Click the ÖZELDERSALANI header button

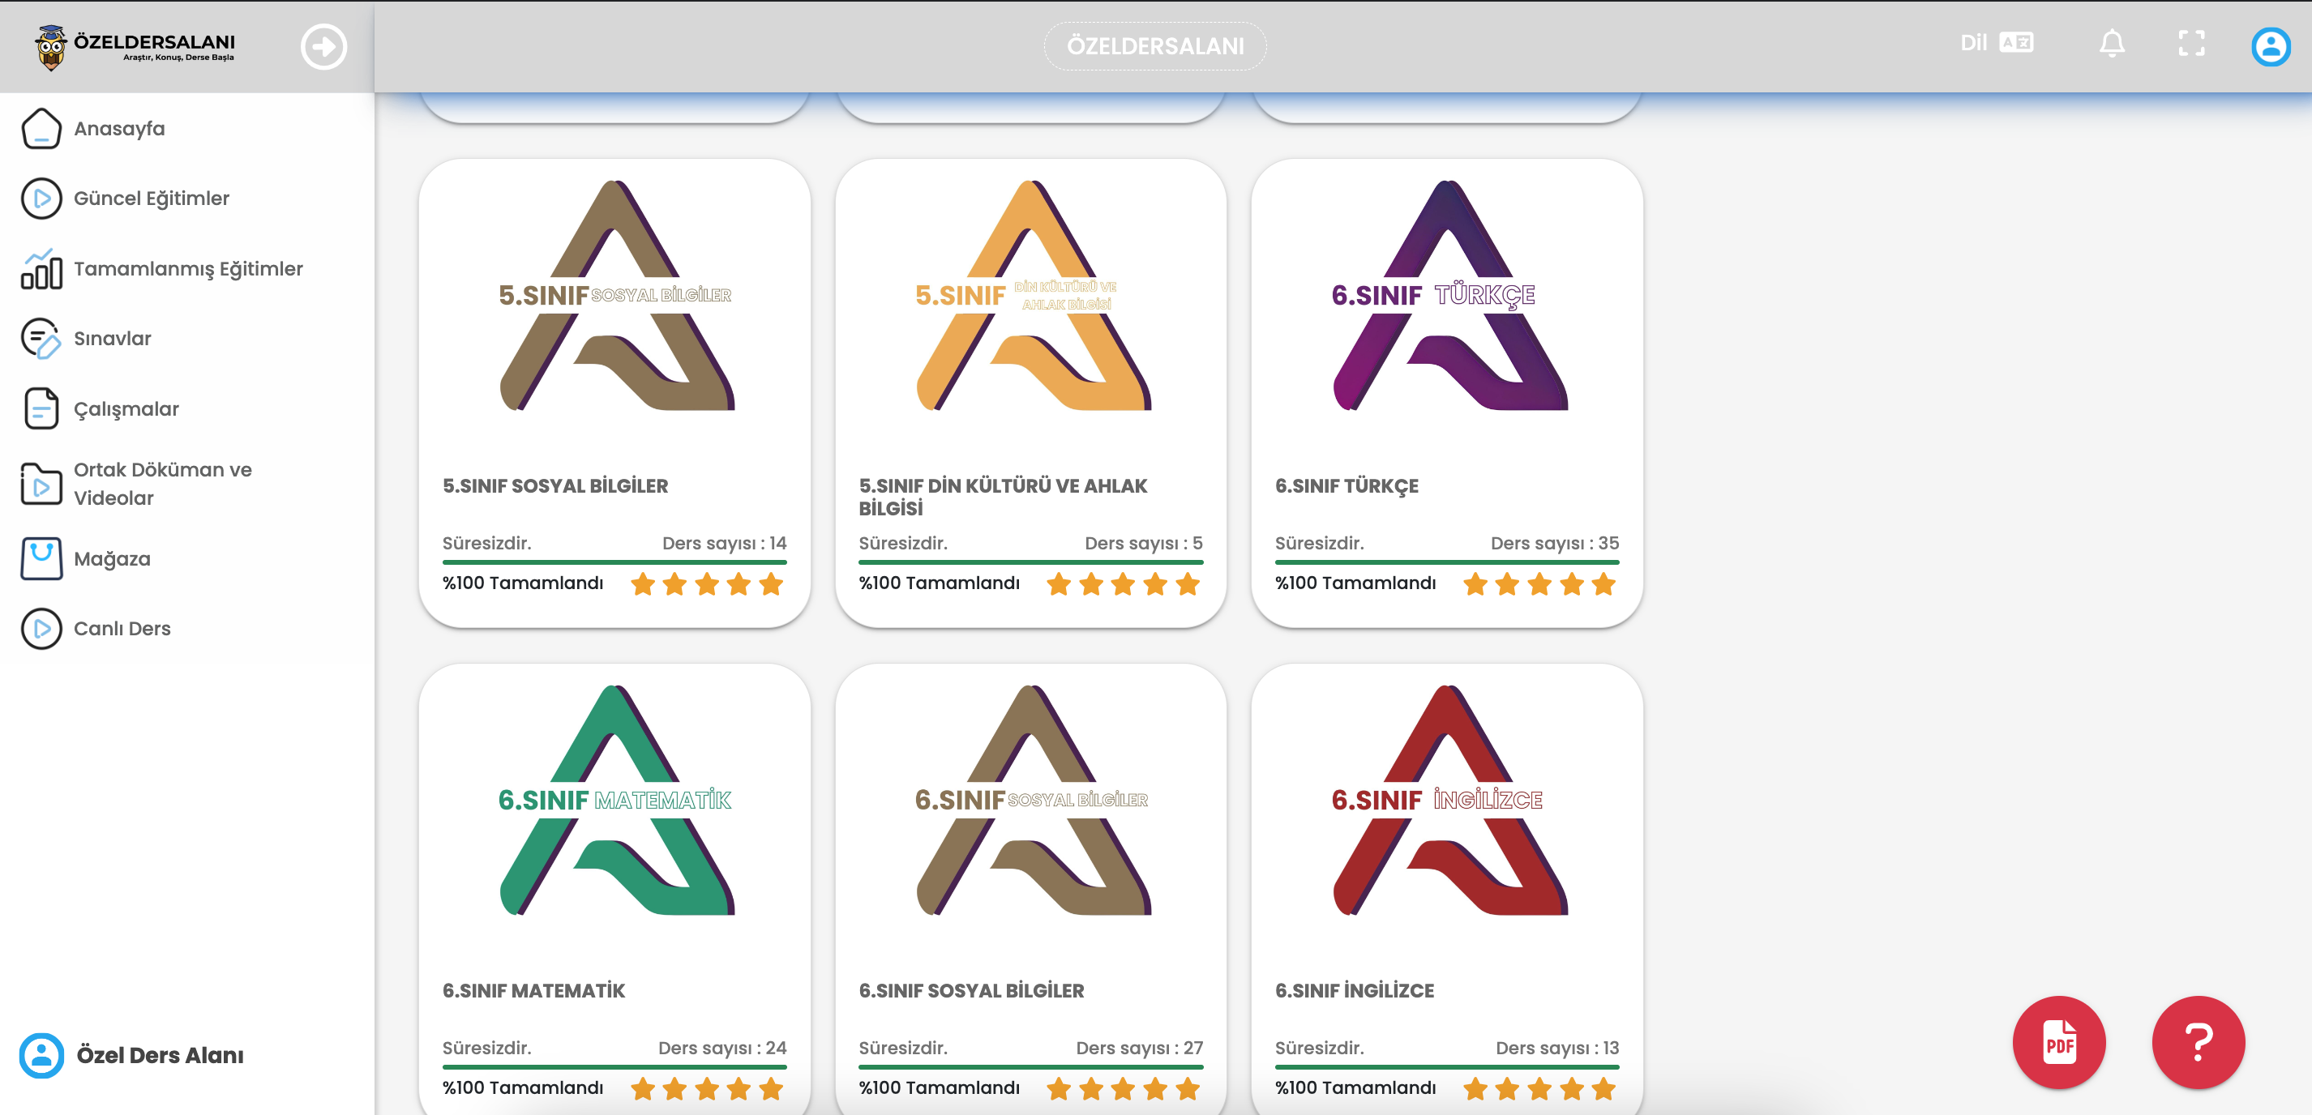(x=1154, y=45)
